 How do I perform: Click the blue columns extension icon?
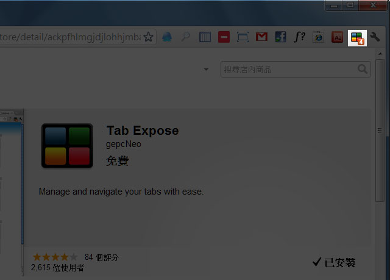tap(205, 37)
